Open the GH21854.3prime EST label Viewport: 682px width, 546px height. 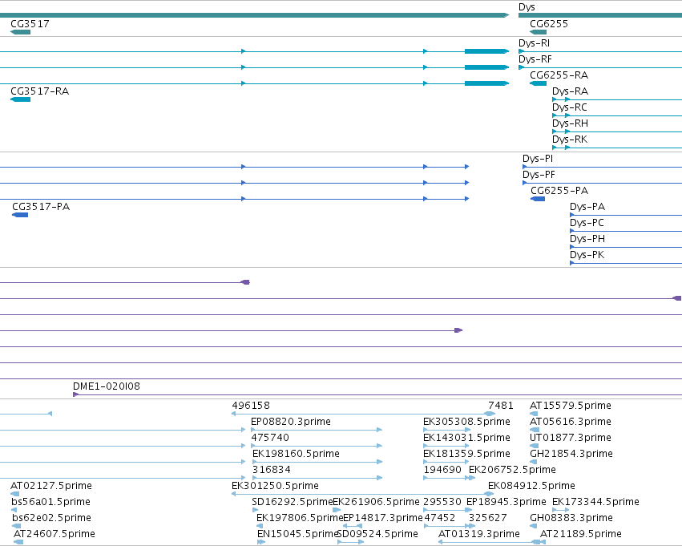coord(571,454)
